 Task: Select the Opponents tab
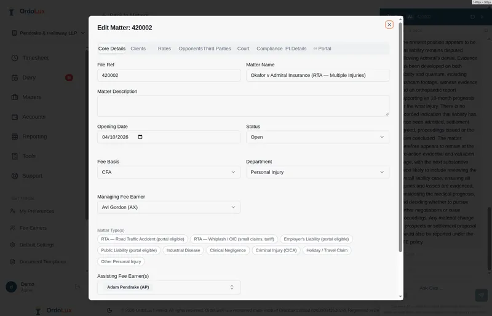[x=191, y=49]
